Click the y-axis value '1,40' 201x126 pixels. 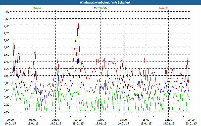pyautogui.click(x=7, y=62)
